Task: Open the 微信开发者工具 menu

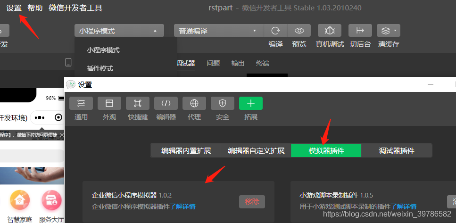Action: click(75, 8)
